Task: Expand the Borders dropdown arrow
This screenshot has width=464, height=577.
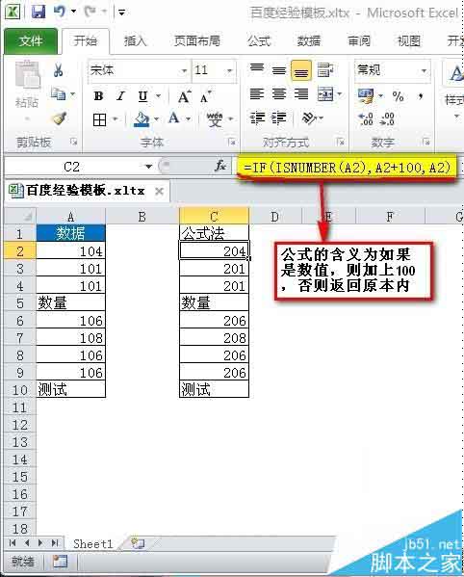Action: 115,119
